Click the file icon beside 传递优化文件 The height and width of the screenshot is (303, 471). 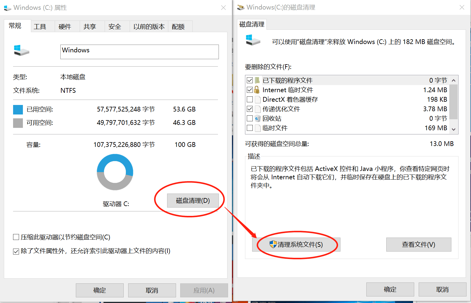pyautogui.click(x=258, y=109)
